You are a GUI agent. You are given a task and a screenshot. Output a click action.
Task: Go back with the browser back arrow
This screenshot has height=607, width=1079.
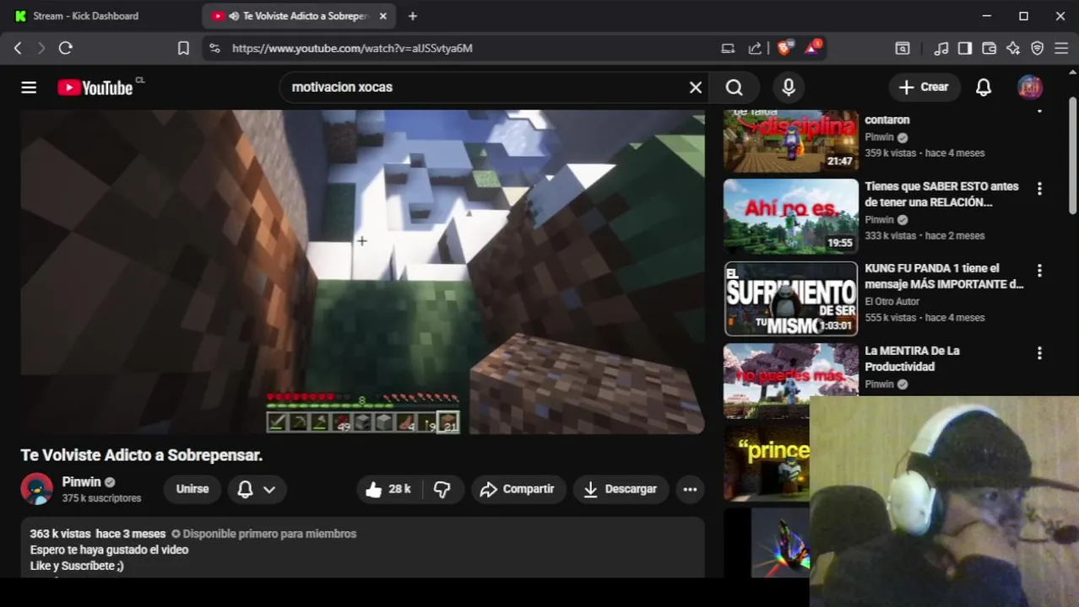pyautogui.click(x=18, y=48)
